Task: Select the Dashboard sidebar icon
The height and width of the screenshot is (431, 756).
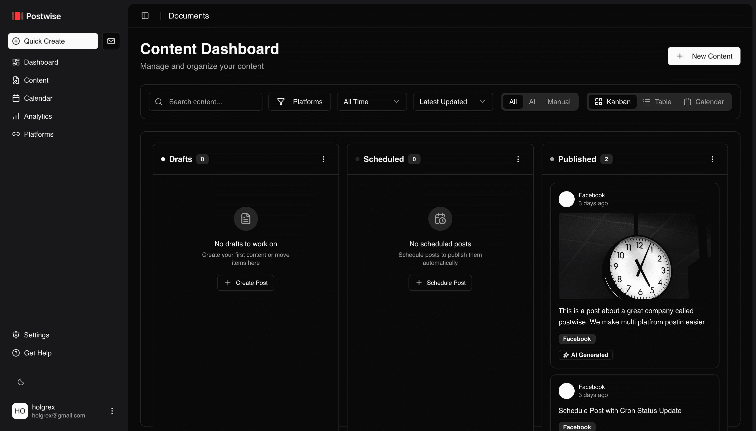Action: point(16,62)
